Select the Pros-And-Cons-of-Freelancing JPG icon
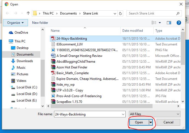The height and width of the screenshot is (133, 189). pos(53,96)
